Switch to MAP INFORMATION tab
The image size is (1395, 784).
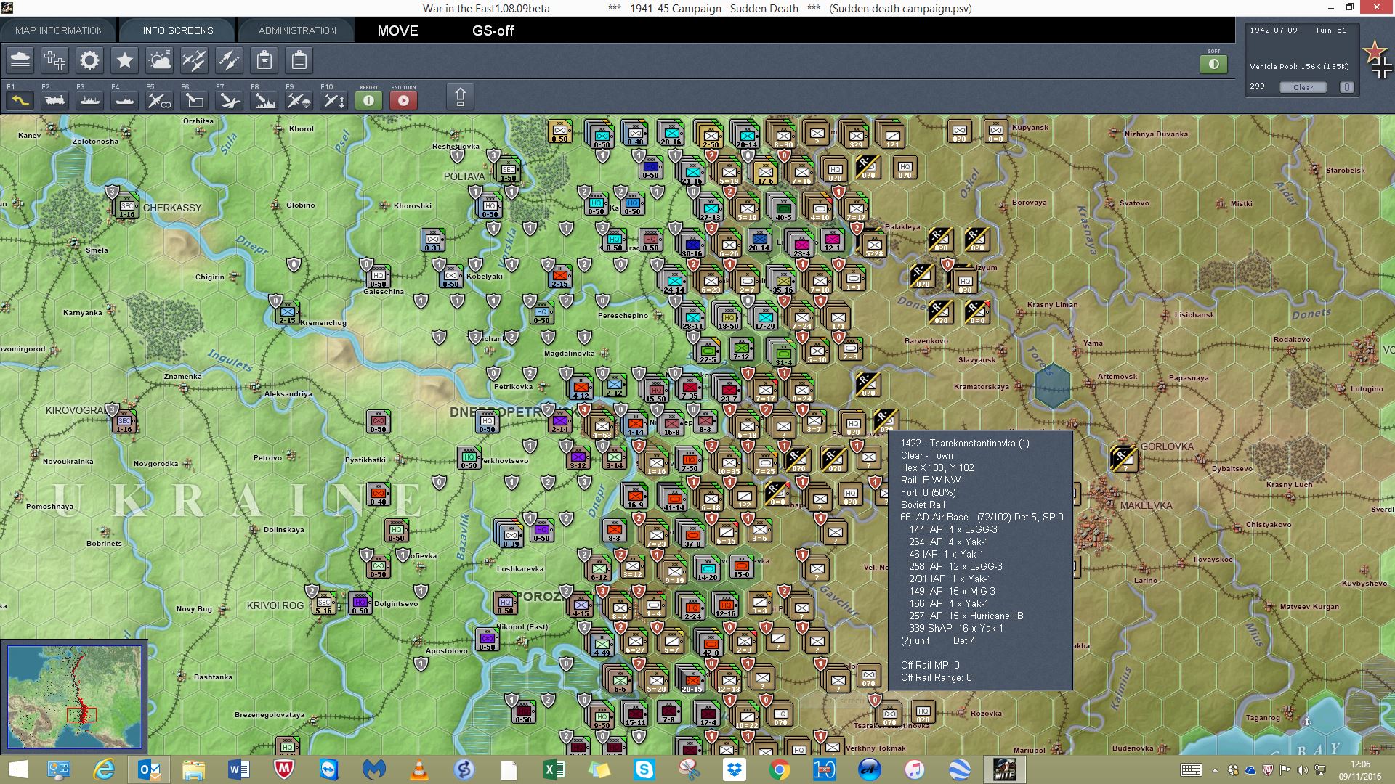coord(59,30)
